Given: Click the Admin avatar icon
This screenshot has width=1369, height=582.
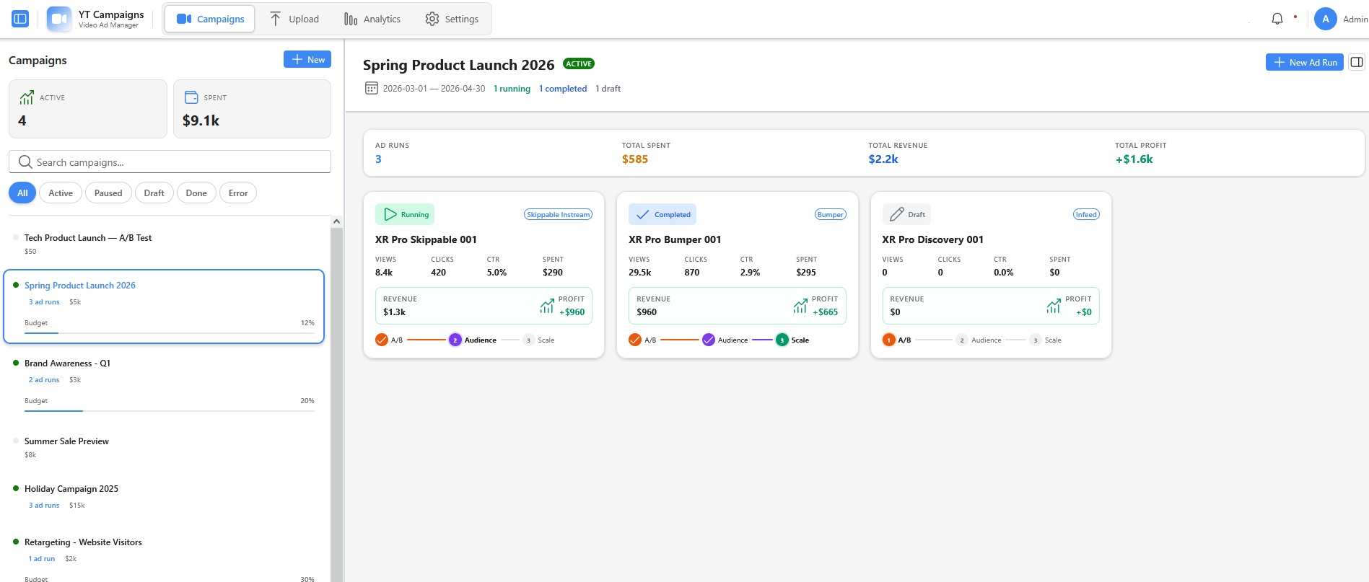Looking at the screenshot, I should [x=1325, y=19].
